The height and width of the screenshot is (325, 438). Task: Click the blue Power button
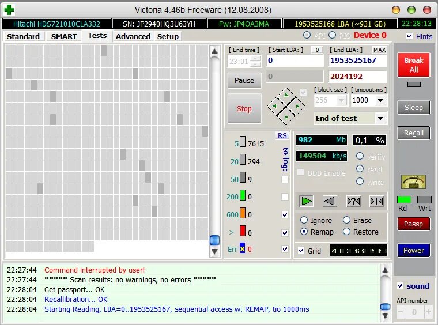[x=414, y=251]
